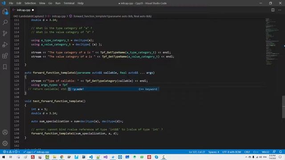The width and height of the screenshot is (285, 160).
Task: Open the Mail app on taskbar
Action: 127,157
